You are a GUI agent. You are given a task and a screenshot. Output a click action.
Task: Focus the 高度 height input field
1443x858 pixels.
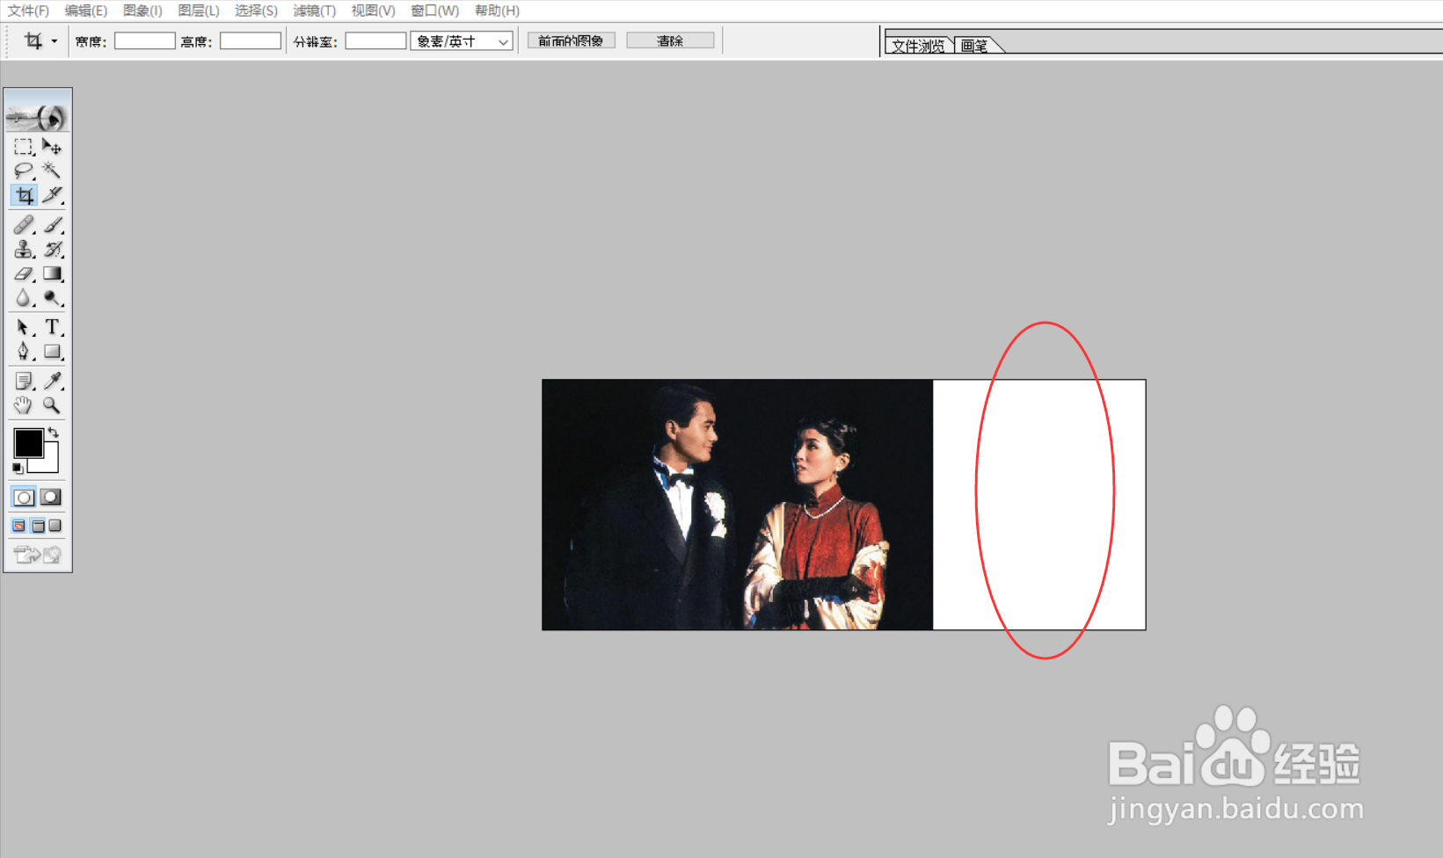pos(250,41)
